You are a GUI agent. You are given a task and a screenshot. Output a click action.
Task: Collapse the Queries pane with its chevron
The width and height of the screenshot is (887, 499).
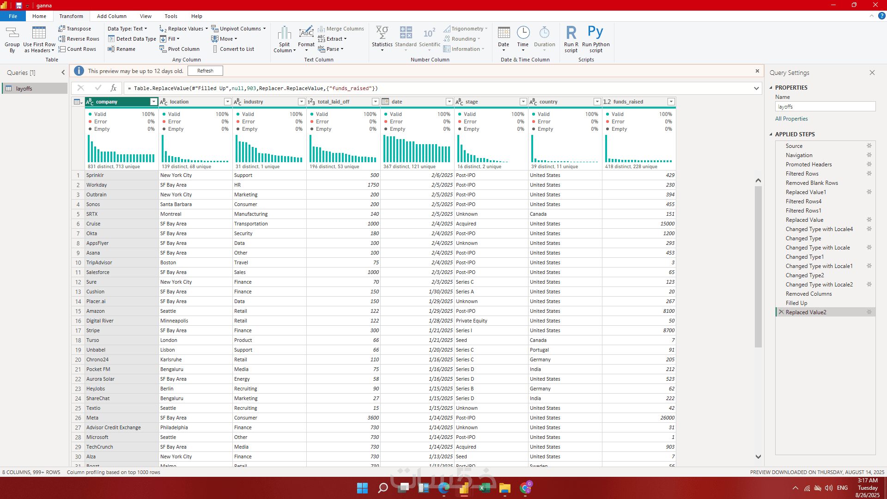click(63, 73)
